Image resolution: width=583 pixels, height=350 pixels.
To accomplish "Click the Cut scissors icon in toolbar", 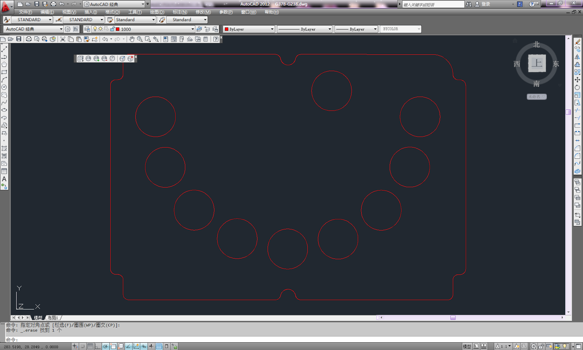I will (x=63, y=39).
